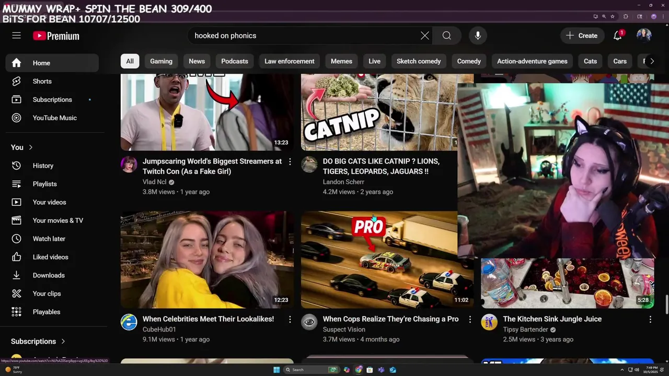Click title 'DO BIG CATS LIKE CATNIP'

click(381, 166)
